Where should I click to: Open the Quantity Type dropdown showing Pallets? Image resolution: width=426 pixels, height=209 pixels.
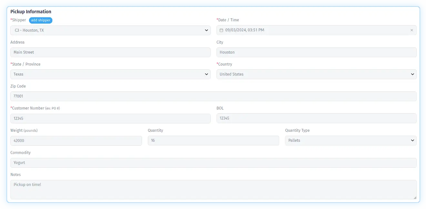point(350,141)
